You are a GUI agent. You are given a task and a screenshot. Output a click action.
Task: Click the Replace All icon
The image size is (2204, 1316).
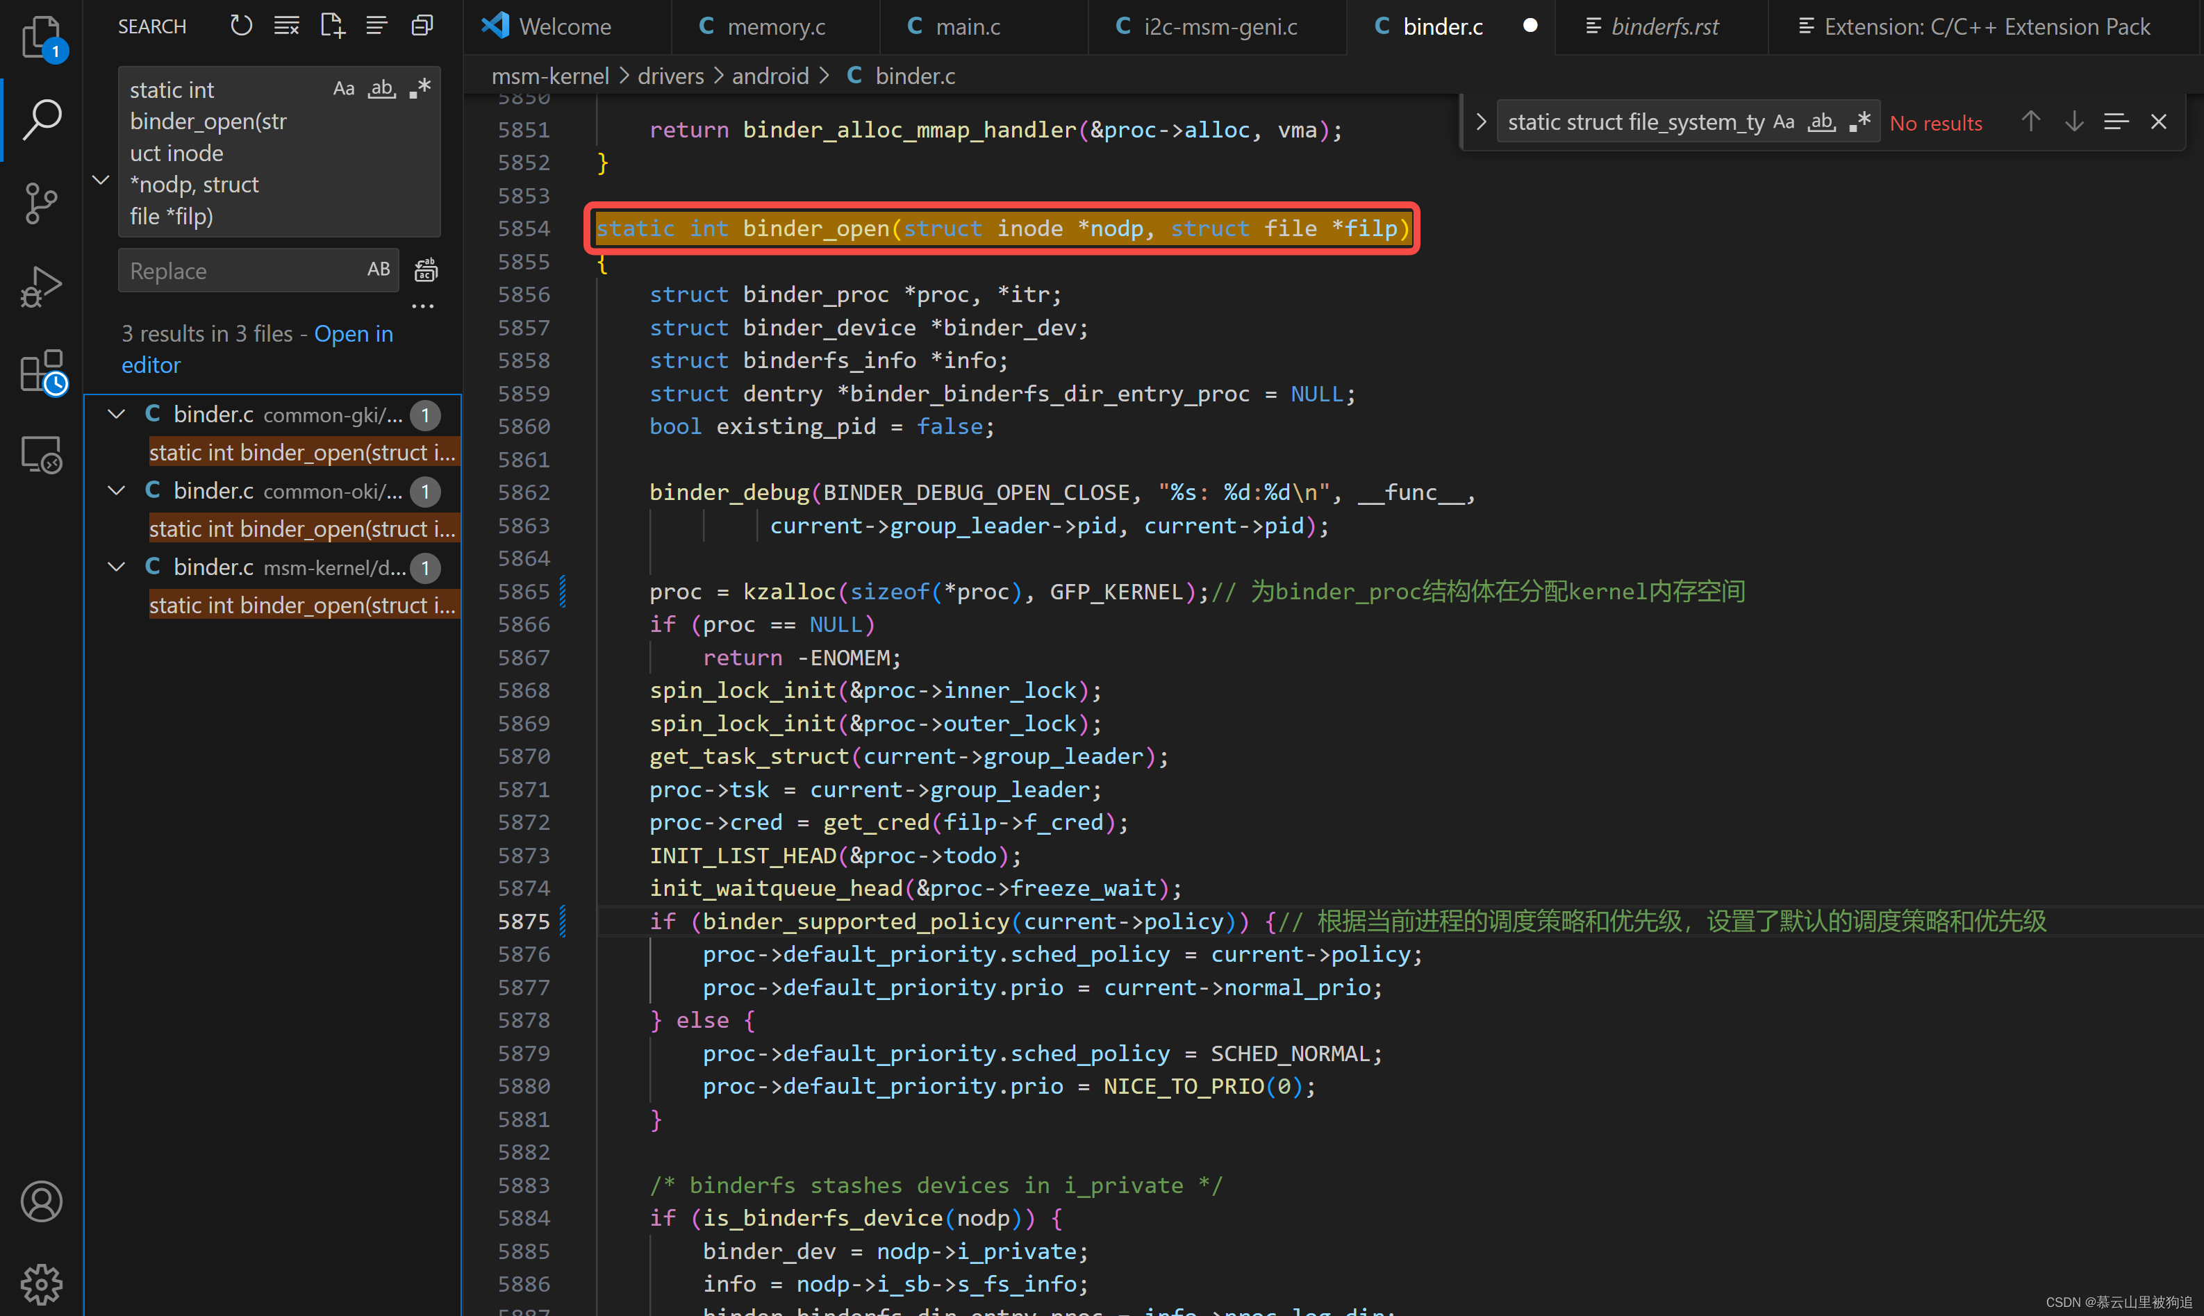click(426, 270)
